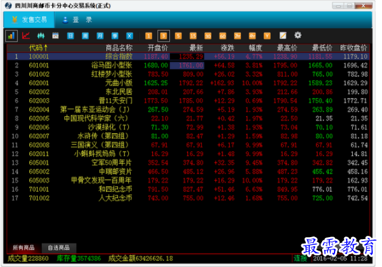Viewport: 382px width, 267px height.
Task: Select the 30-minute orange period icon
Action: coord(208,36)
